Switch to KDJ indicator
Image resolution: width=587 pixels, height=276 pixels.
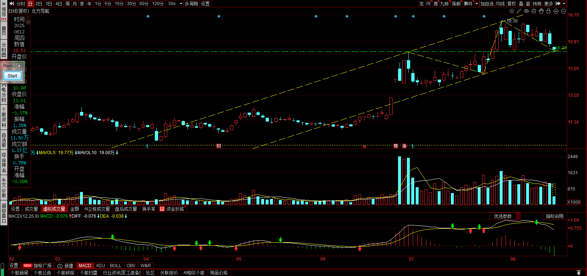pyautogui.click(x=101, y=266)
